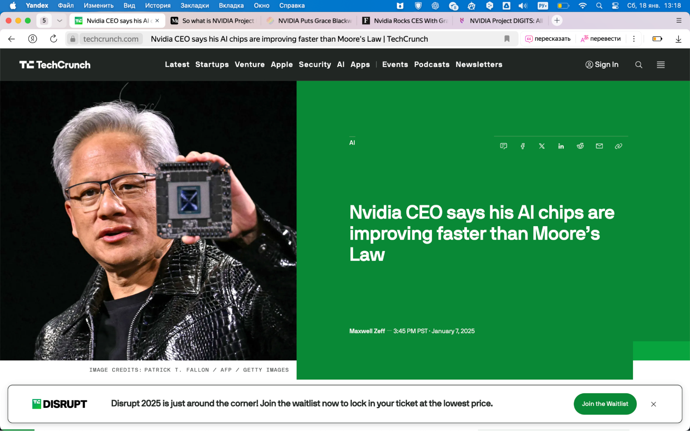690x431 pixels.
Task: Share article on Facebook icon
Action: point(523,146)
